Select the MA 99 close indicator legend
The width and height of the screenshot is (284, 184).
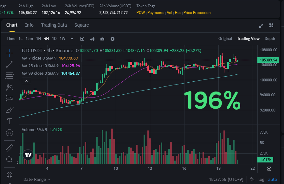coord(40,73)
